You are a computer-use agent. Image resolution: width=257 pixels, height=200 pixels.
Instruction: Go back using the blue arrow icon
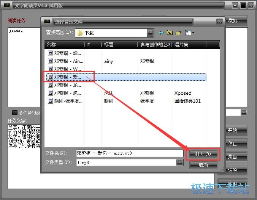161,33
